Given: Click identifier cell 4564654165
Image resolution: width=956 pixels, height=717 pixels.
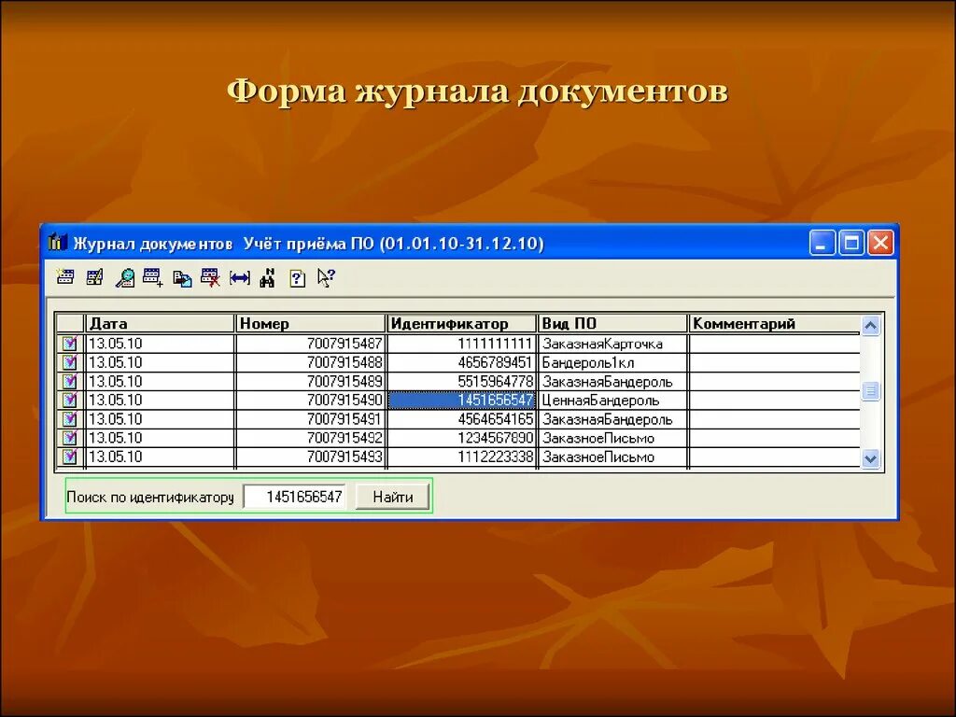Looking at the screenshot, I should coord(461,419).
